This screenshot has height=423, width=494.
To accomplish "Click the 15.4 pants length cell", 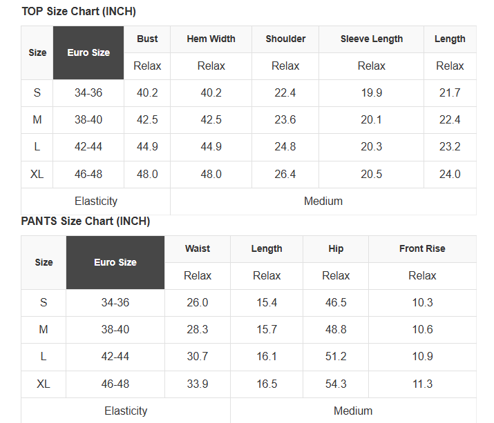I will click(x=267, y=302).
